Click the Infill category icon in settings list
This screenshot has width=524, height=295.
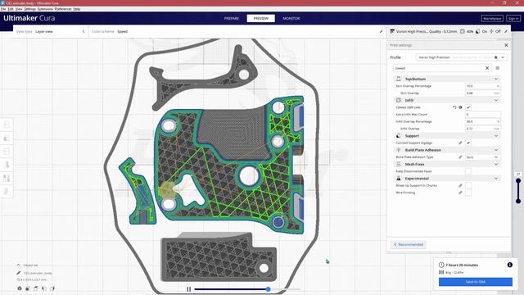point(399,100)
